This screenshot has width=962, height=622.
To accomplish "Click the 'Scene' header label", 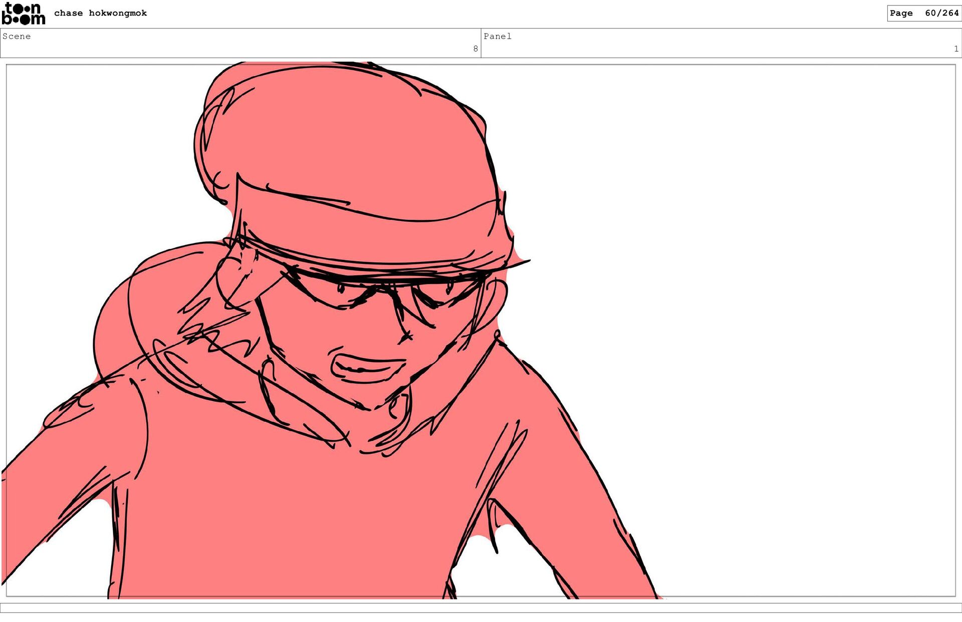I will click(x=17, y=36).
